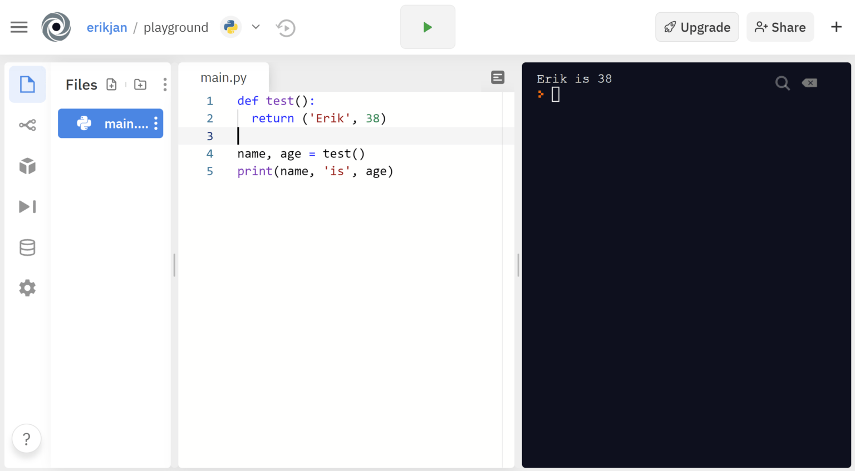Open the hamburger navigation menu
This screenshot has width=855, height=471.
[x=19, y=27]
